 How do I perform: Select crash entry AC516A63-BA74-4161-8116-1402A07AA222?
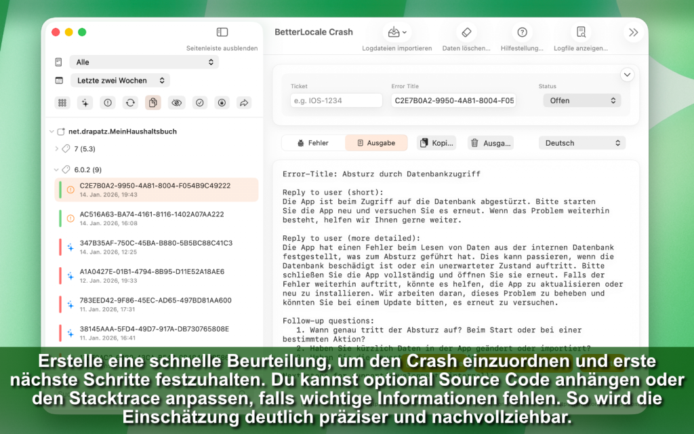(152, 218)
